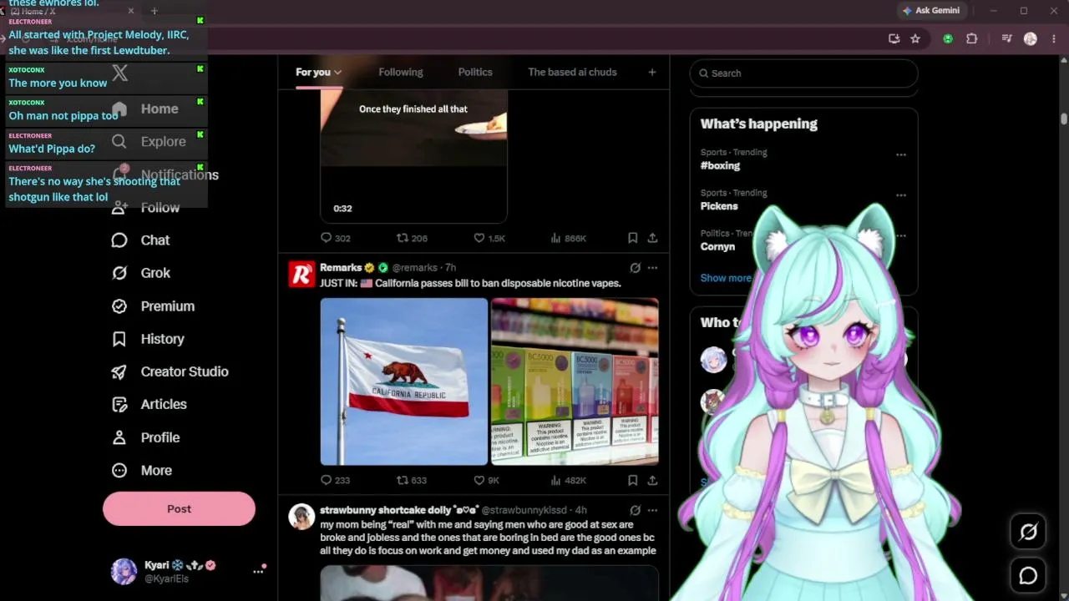Open the browser media controls icon
The height and width of the screenshot is (601, 1069).
tap(1006, 38)
